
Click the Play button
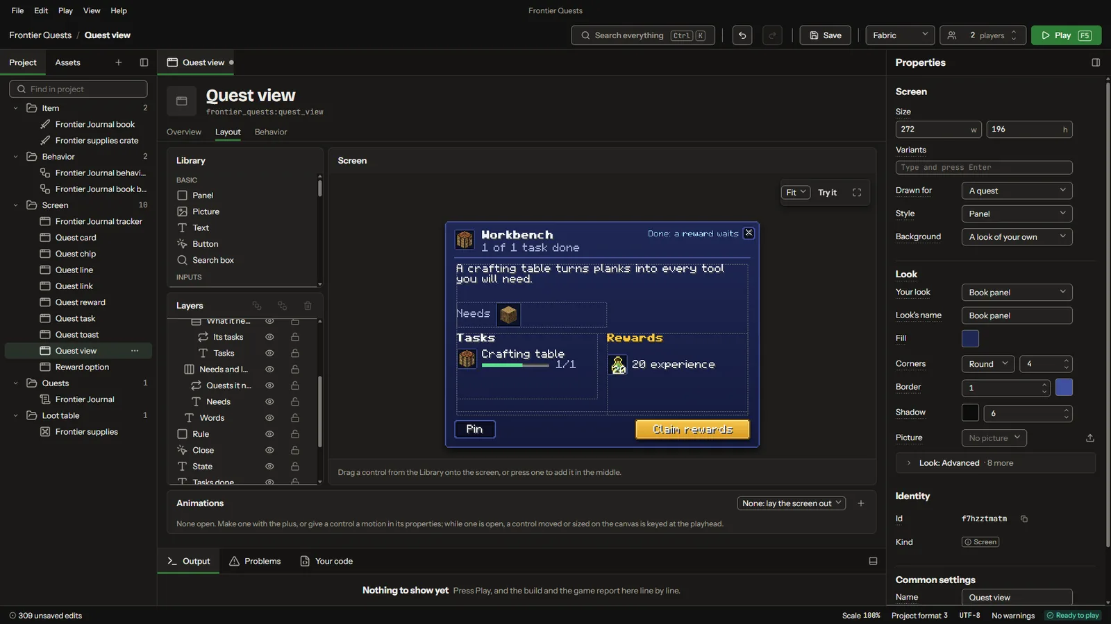pos(1066,35)
